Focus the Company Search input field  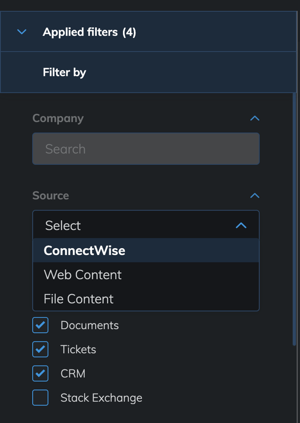146,149
